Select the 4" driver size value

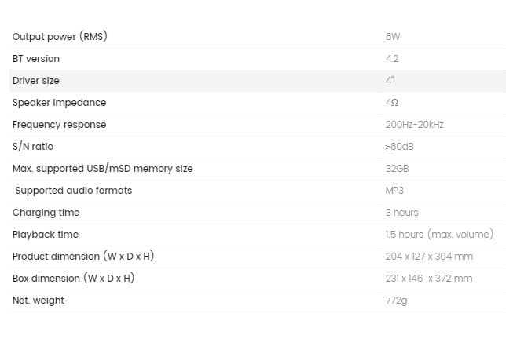tap(390, 80)
